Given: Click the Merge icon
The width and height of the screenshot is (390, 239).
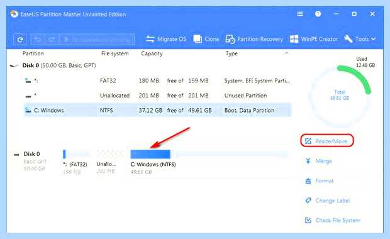Looking at the screenshot, I should coord(308,161).
